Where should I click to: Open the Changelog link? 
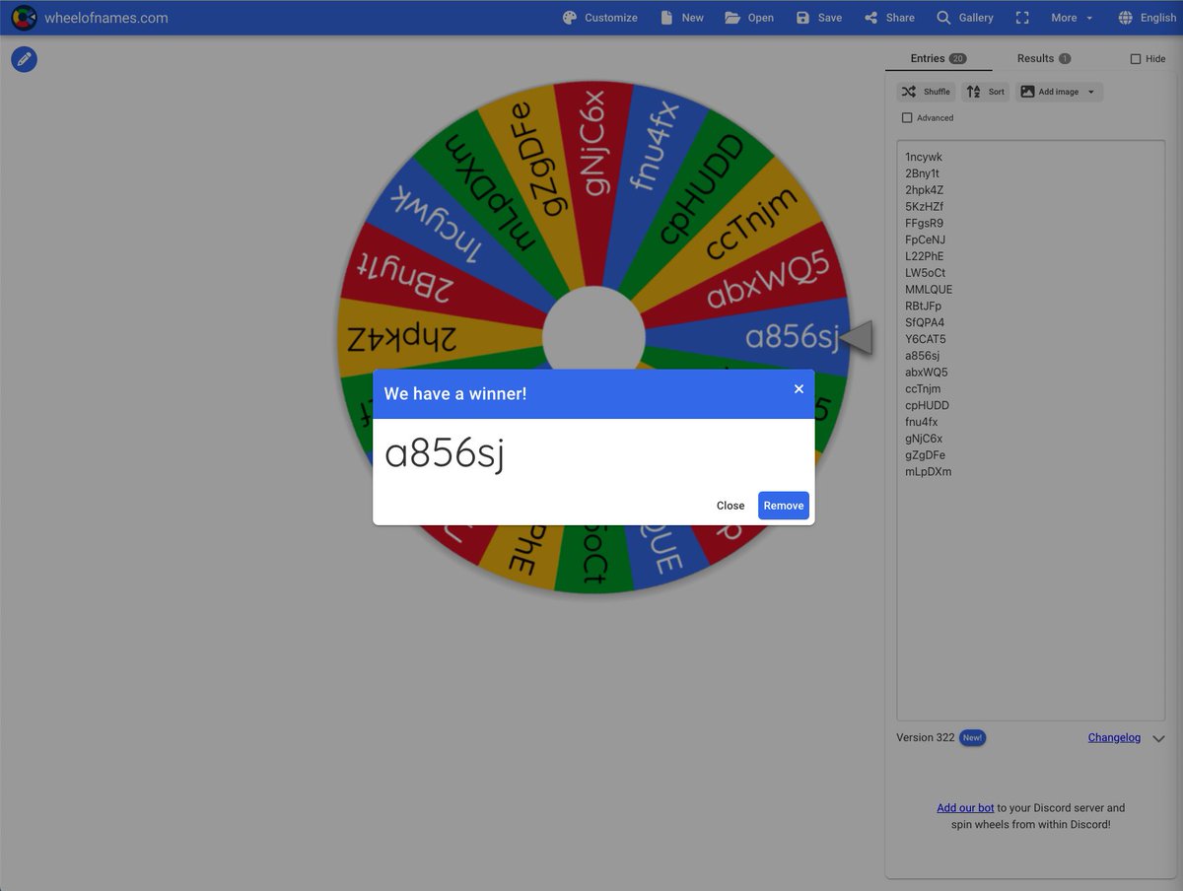(x=1114, y=737)
